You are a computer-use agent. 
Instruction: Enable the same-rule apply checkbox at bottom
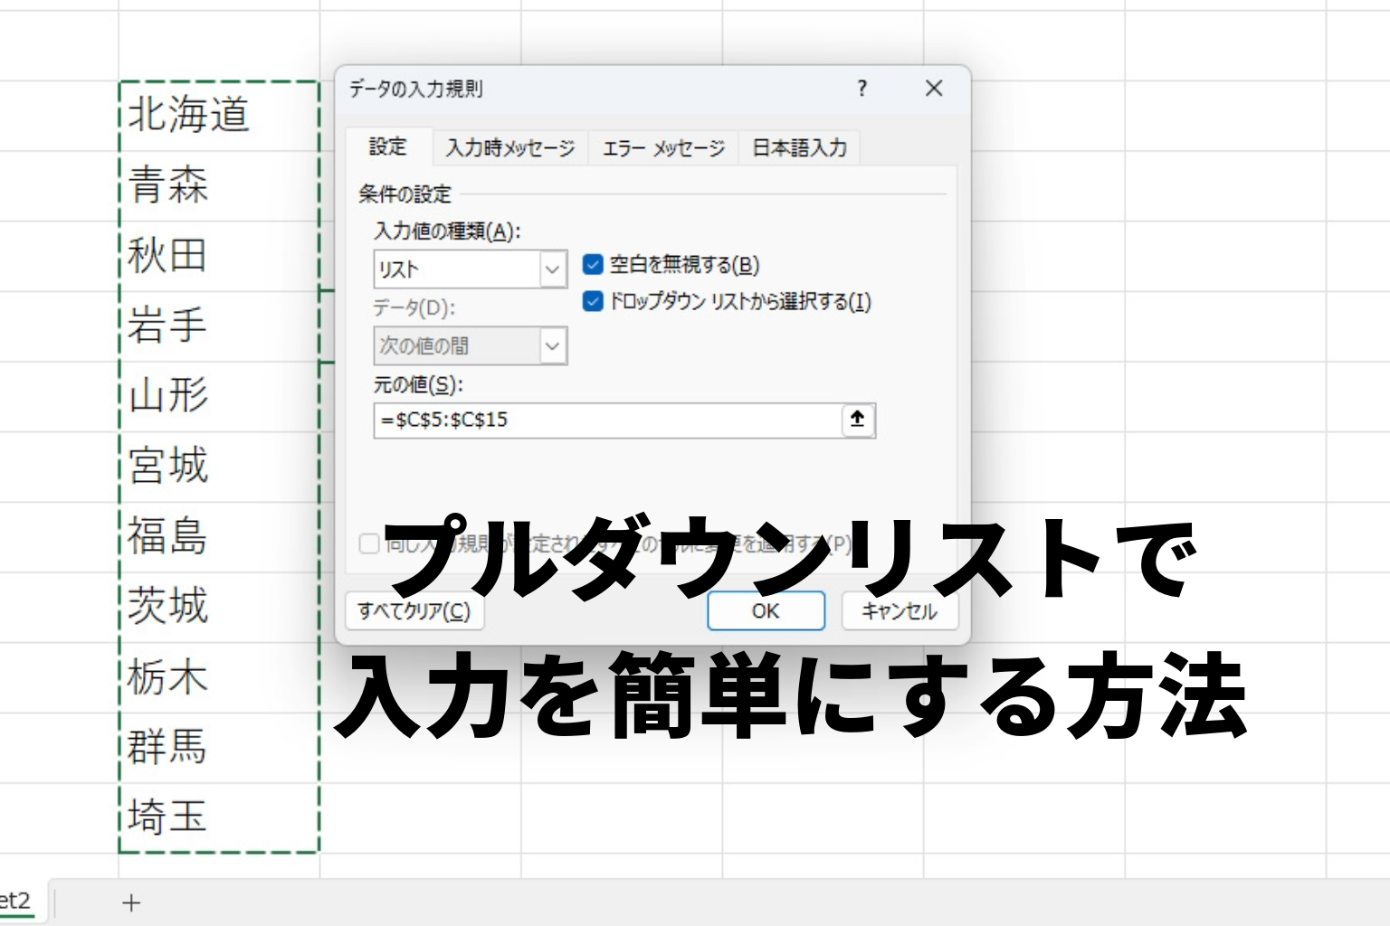(x=369, y=543)
